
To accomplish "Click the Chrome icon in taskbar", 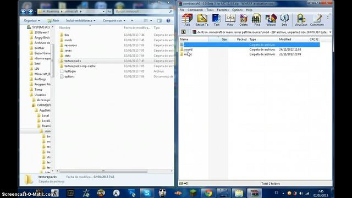I will click(208, 193).
